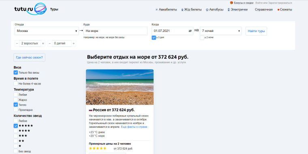The image size is (308, 154).
Task: Click the red dot icon before Сюжеты
Action: coord(278,10)
